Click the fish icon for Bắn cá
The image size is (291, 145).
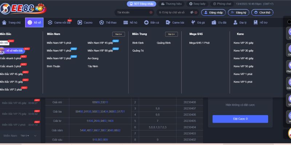click(x=146, y=22)
